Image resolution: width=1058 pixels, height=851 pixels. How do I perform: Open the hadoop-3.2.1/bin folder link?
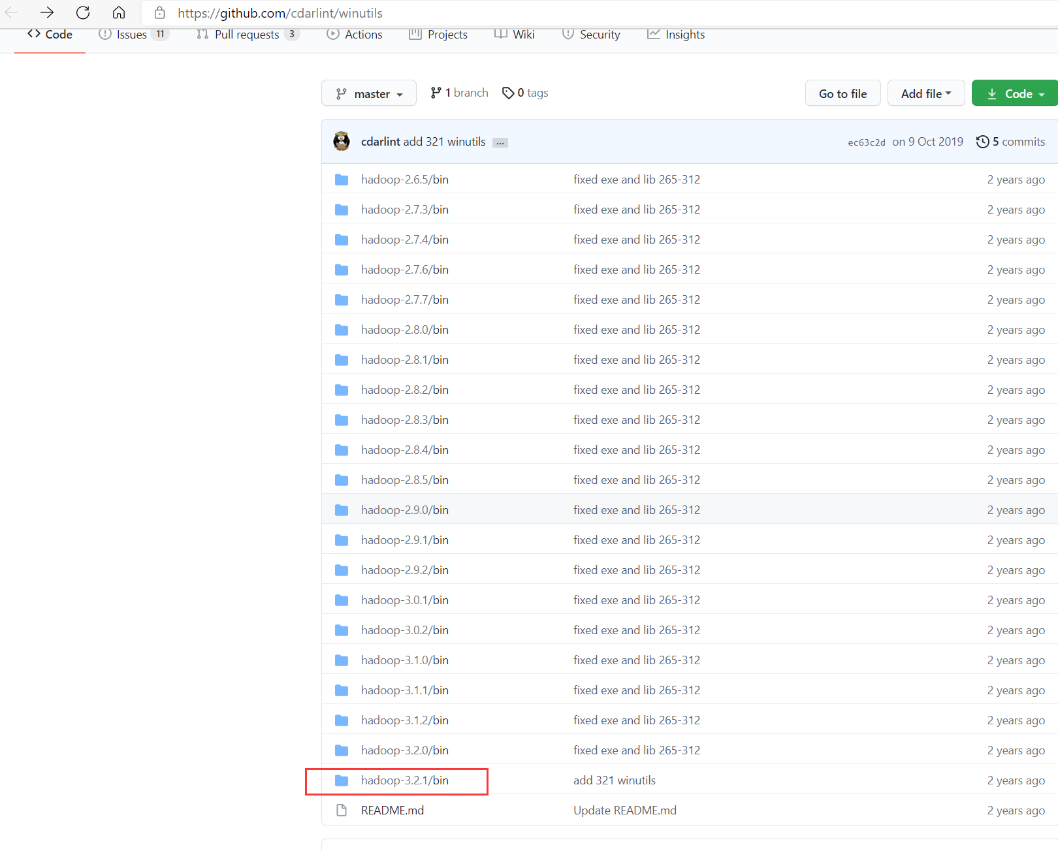tap(404, 780)
